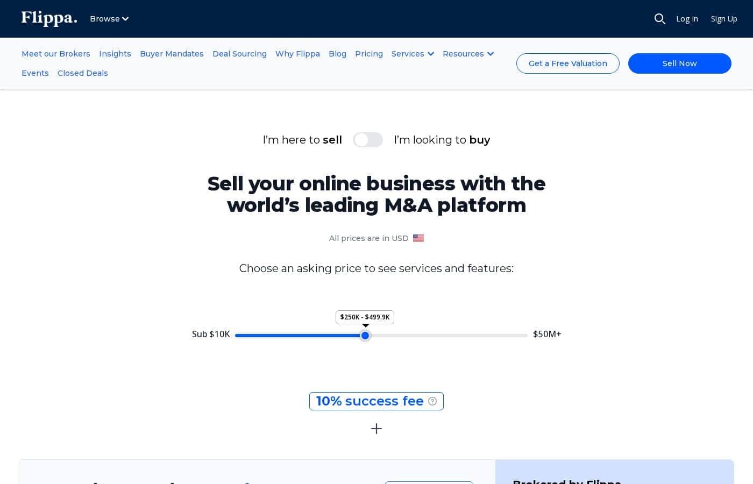This screenshot has height=484, width=753.
Task: Expand the Browse dropdown
Action: [109, 19]
